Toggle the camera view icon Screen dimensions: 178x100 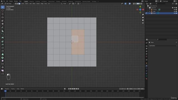point(143,20)
